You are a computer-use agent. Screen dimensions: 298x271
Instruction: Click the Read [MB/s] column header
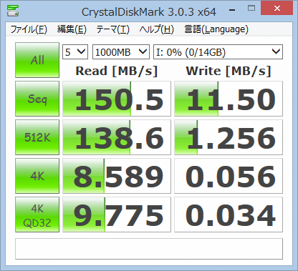(x=117, y=71)
